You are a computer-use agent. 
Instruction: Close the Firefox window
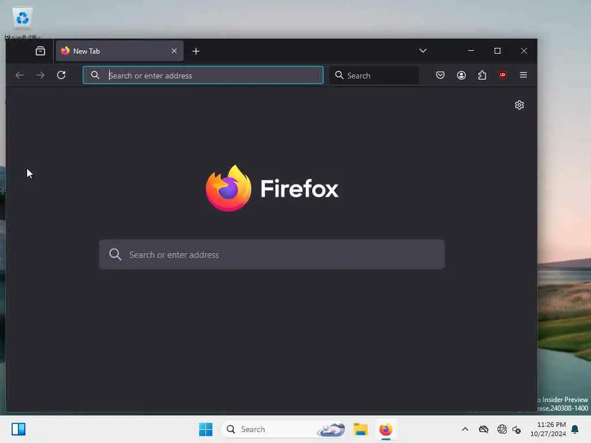[524, 51]
